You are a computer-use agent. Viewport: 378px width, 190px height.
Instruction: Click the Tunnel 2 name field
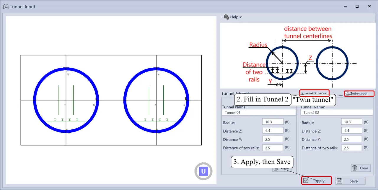click(x=337, y=112)
